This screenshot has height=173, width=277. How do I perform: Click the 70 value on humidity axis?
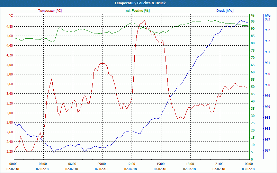pyautogui.click(x=253, y=58)
